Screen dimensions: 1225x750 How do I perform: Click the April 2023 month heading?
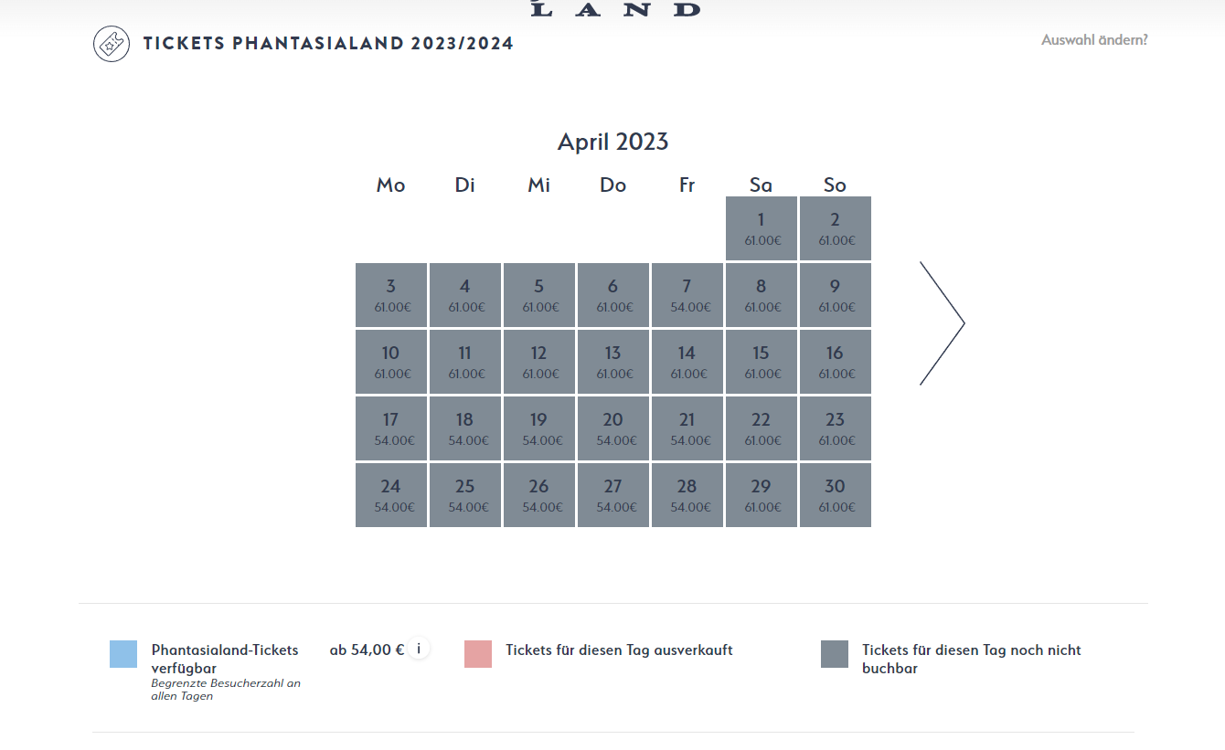pos(613,142)
